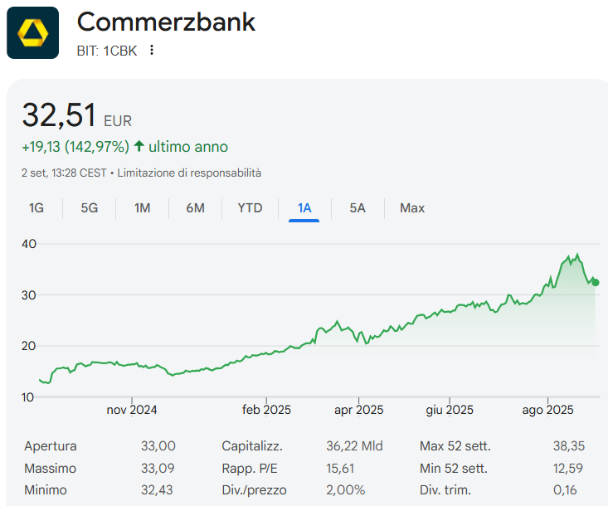Switch to the 6M range tab
The image size is (608, 506).
195,208
